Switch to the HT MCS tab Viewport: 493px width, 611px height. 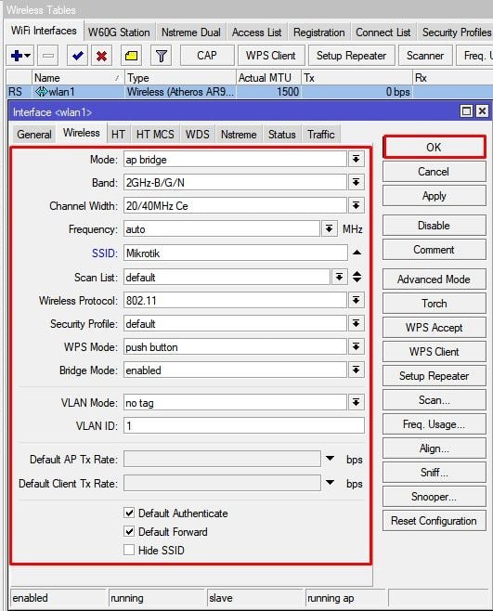tap(155, 135)
